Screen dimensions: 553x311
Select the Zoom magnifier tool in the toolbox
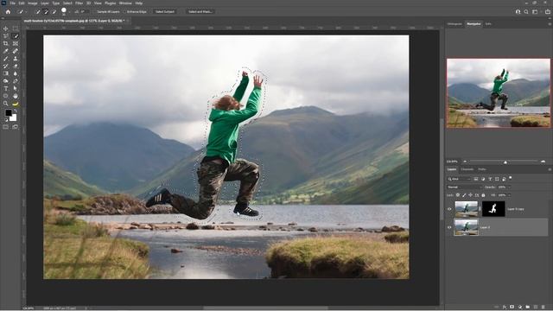click(6, 104)
